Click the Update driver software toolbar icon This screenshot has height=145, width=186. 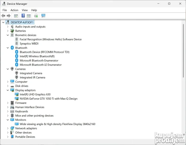coord(36,16)
